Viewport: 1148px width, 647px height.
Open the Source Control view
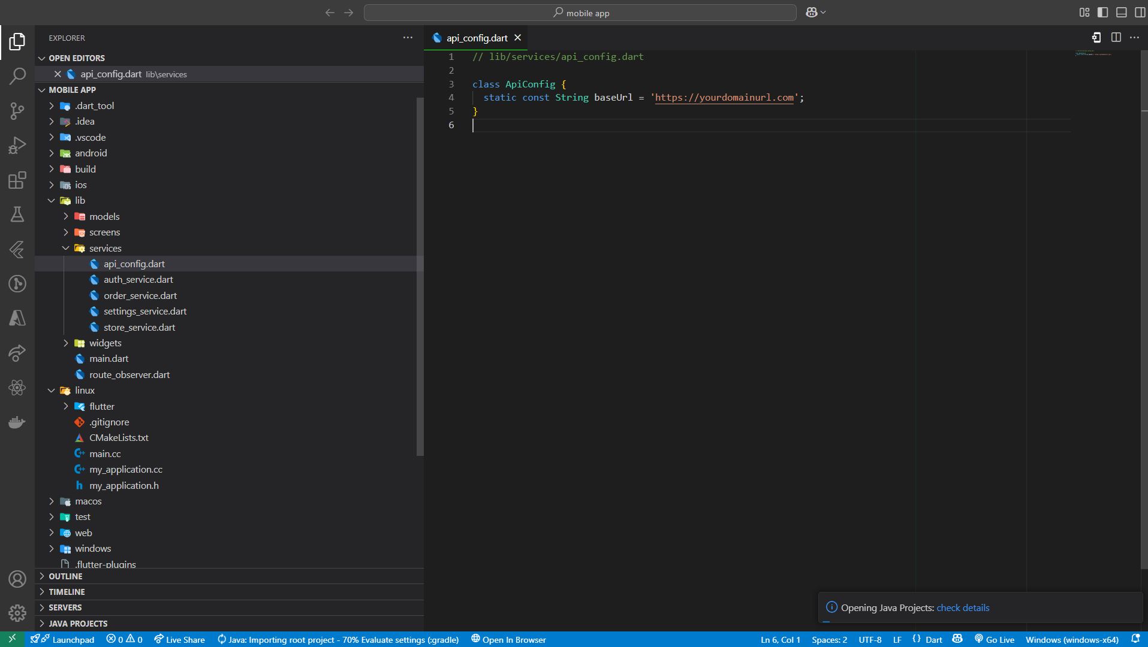[17, 111]
